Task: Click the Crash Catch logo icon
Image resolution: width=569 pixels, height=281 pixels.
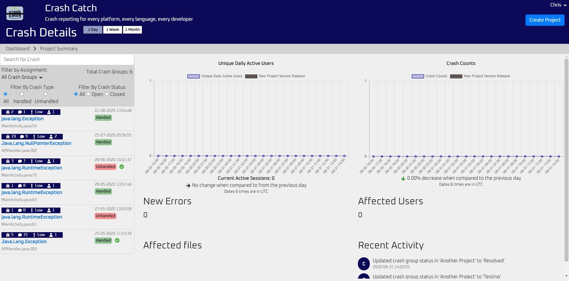Action: (15, 13)
